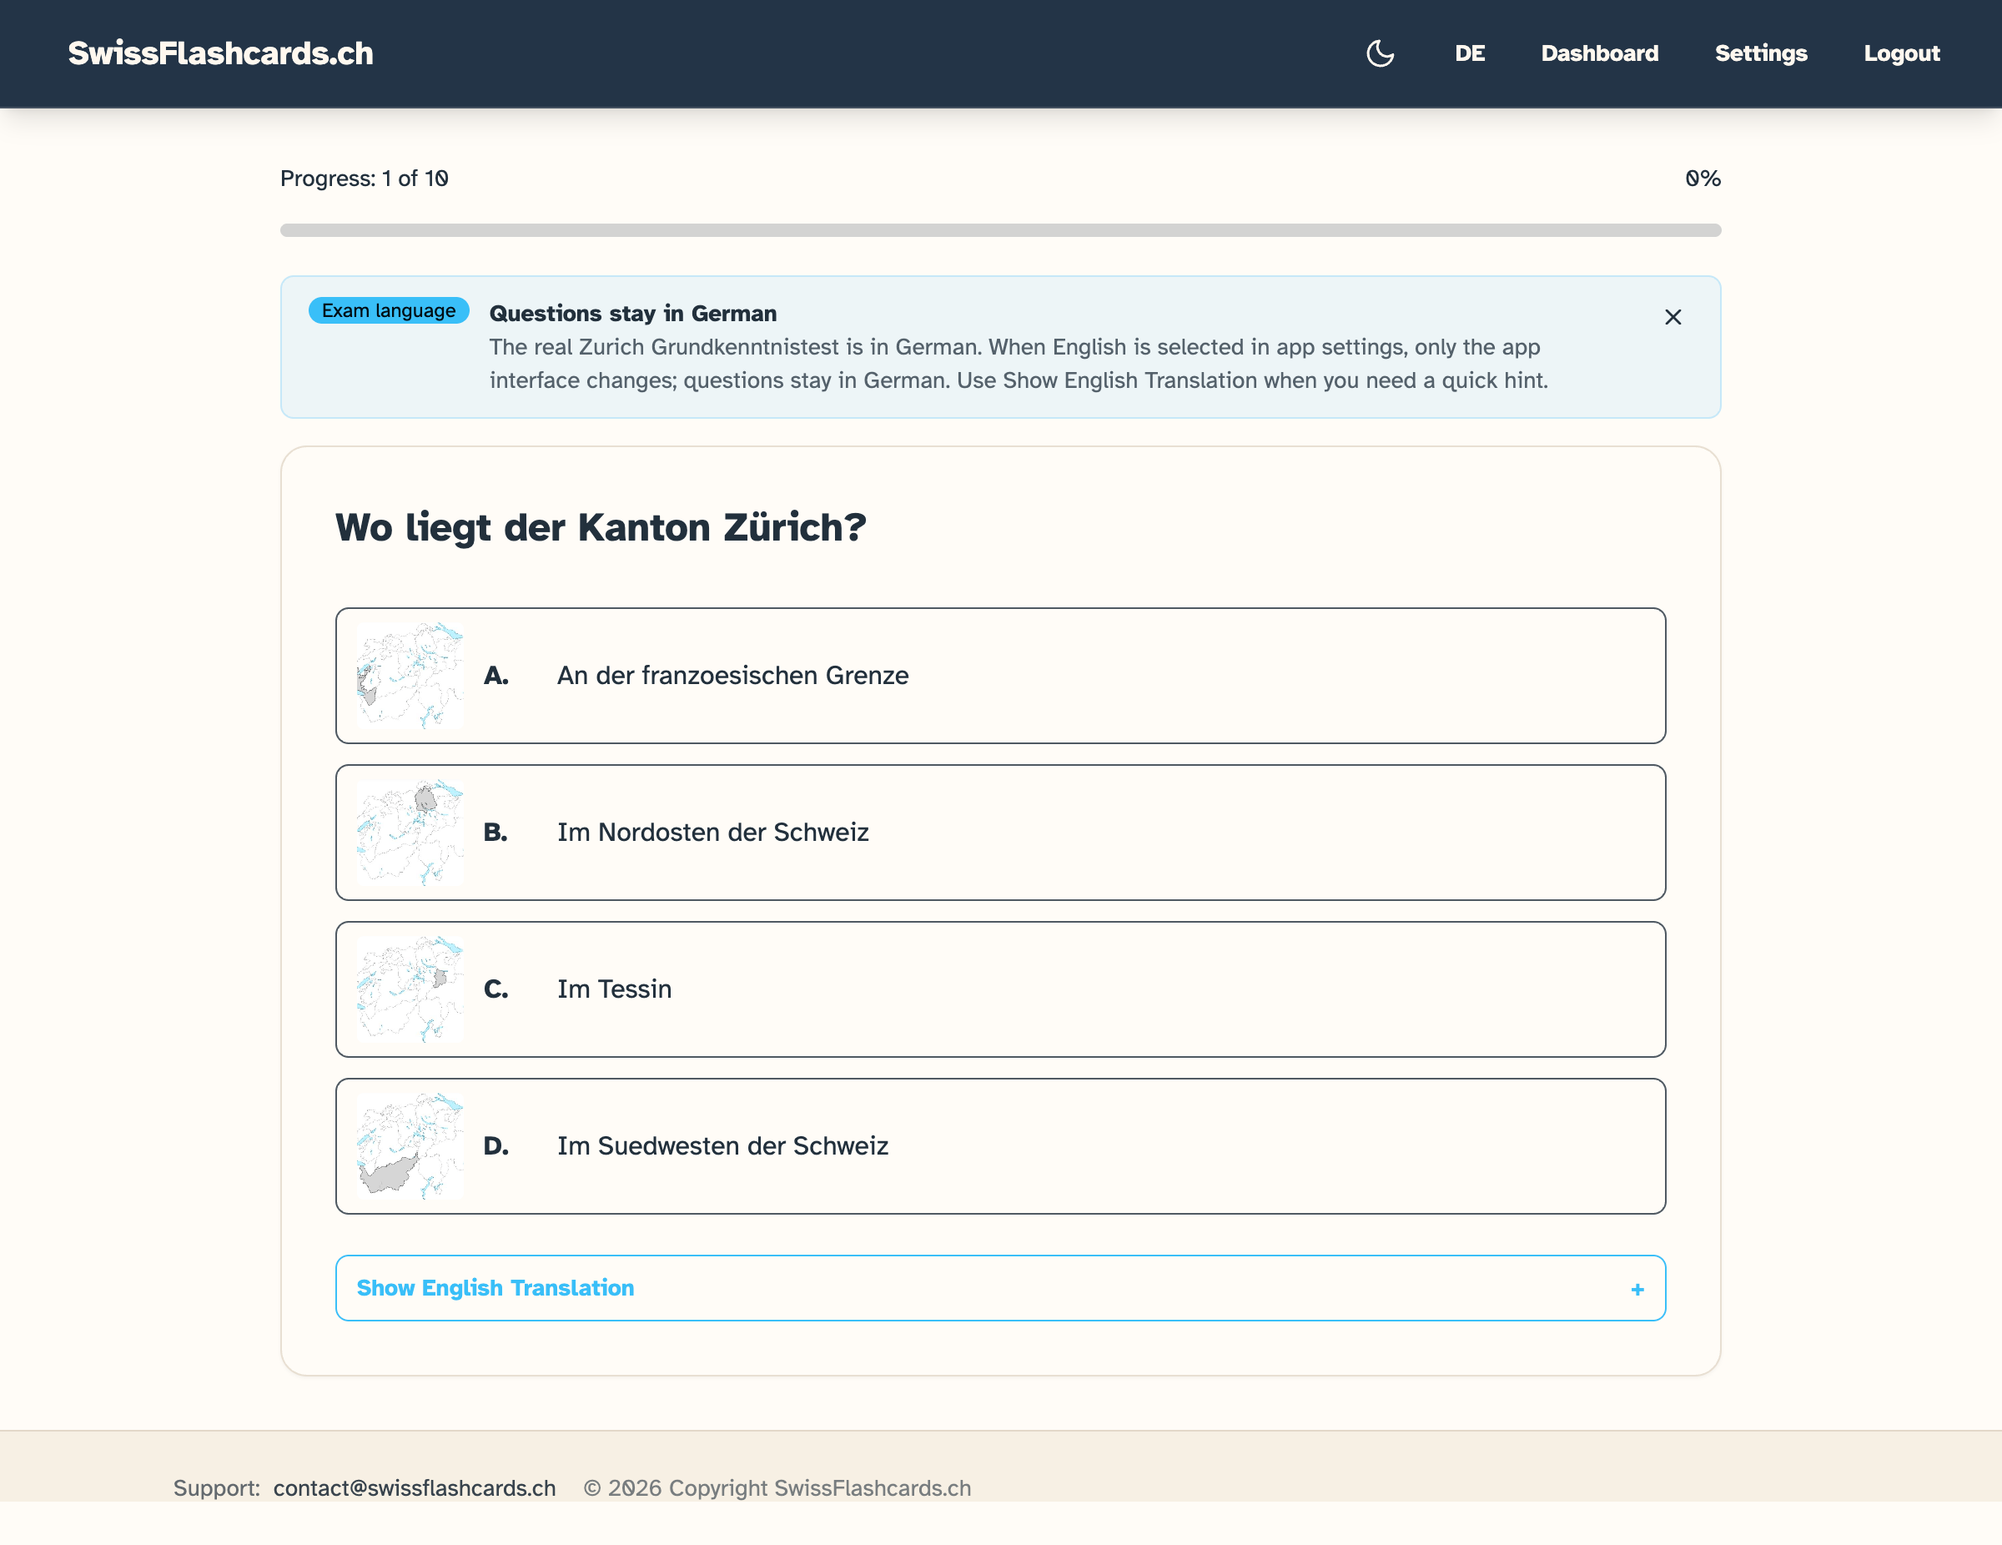Select answer A, An der franzoesischen Grenze
The width and height of the screenshot is (2002, 1545).
tap(1000, 676)
